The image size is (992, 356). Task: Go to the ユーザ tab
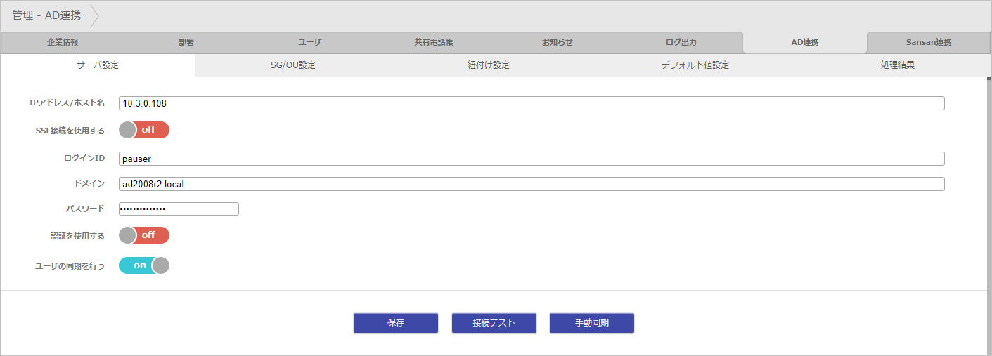(x=310, y=42)
